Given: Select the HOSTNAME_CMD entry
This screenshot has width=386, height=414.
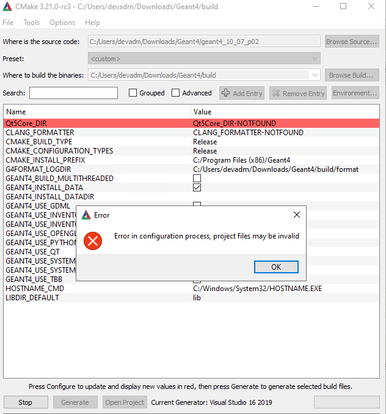Looking at the screenshot, I should click(35, 288).
